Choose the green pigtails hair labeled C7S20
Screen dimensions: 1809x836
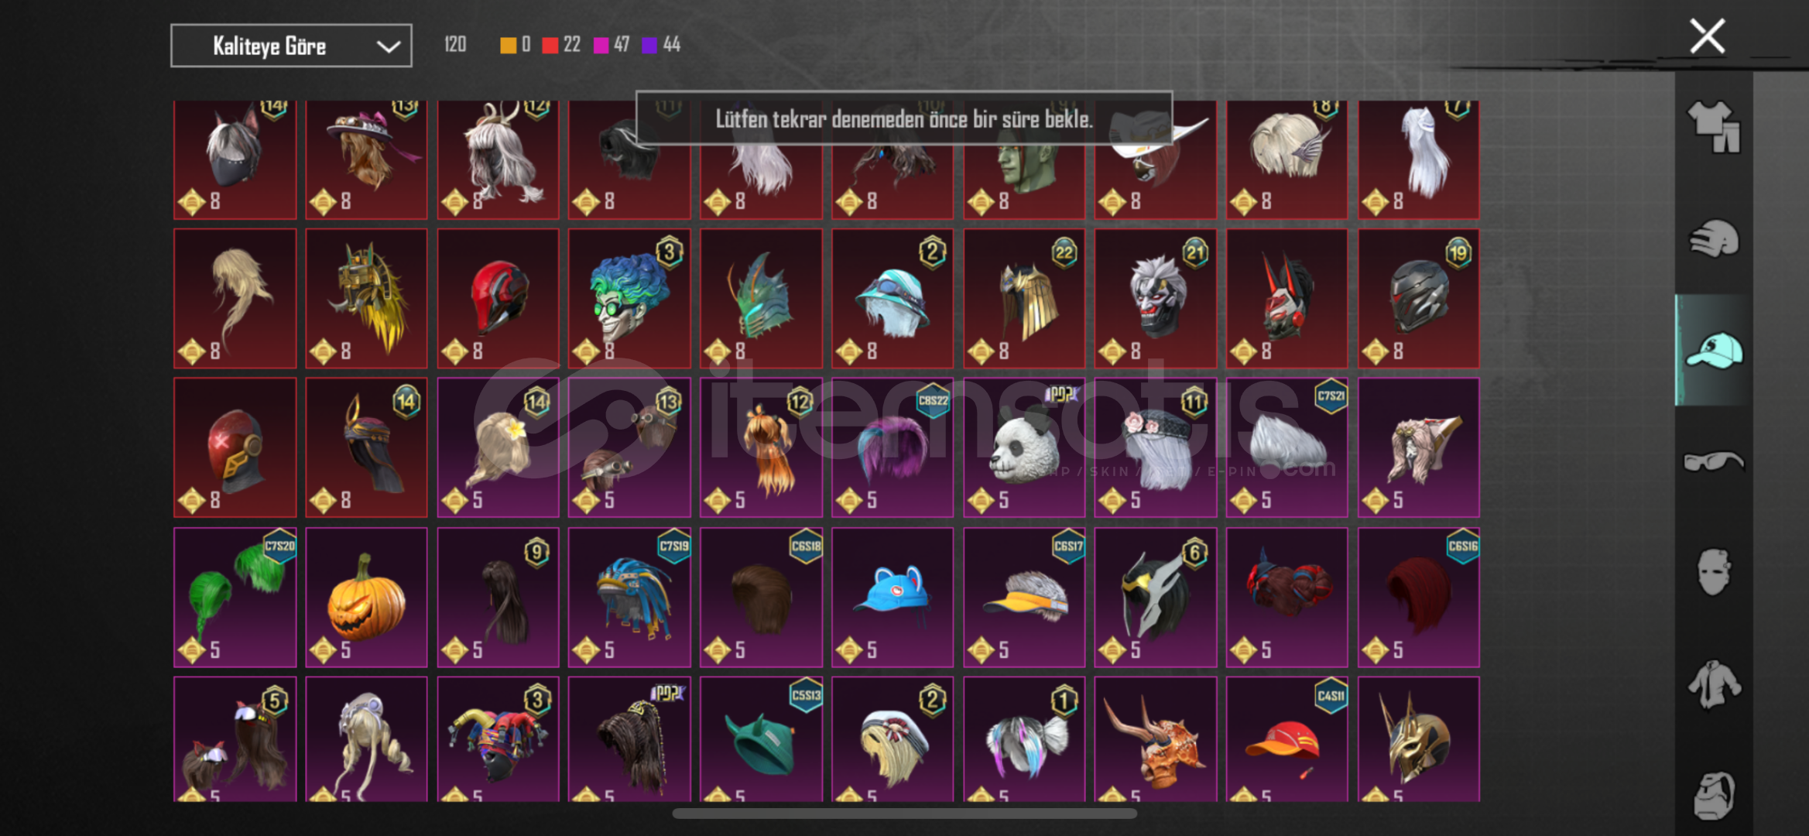click(x=235, y=598)
